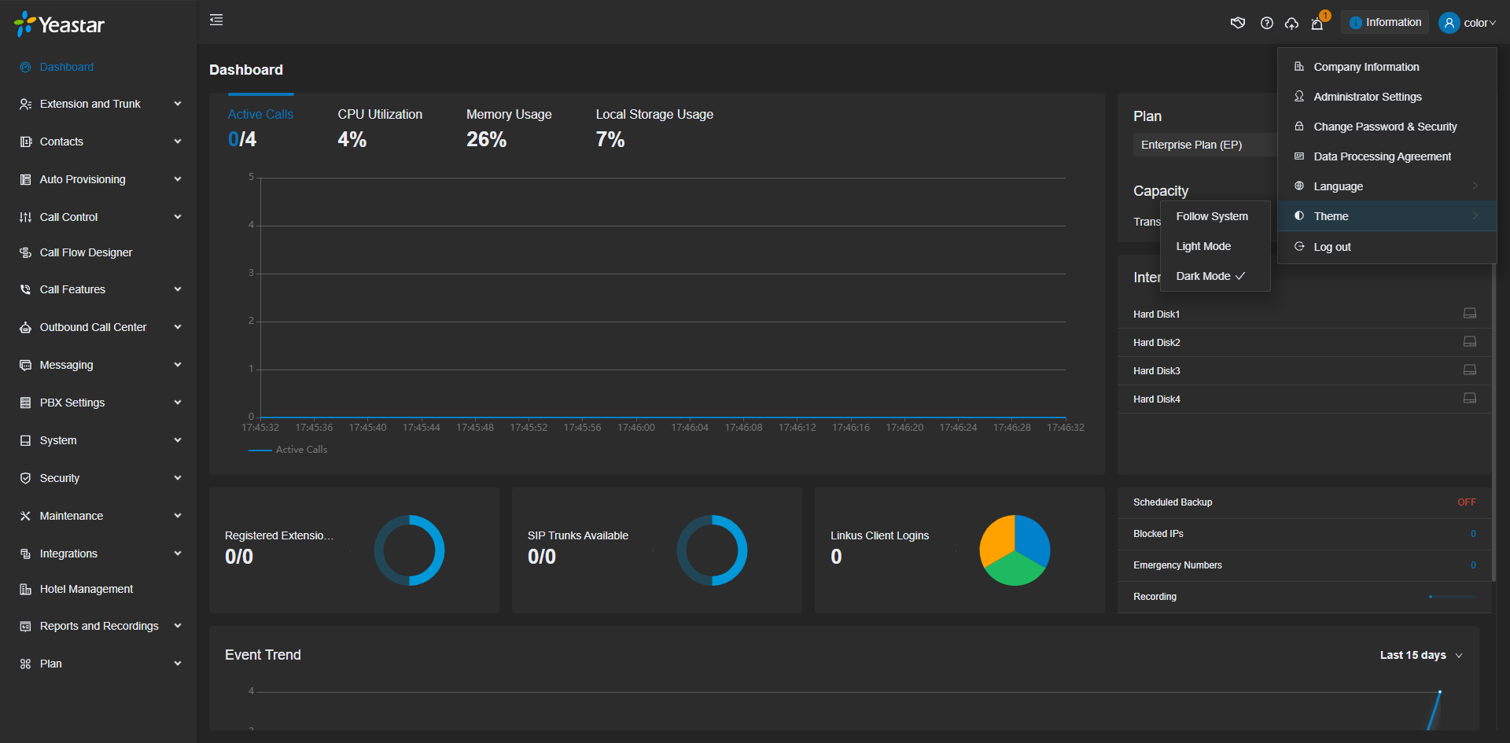Expand the color account dropdown

tap(1478, 23)
